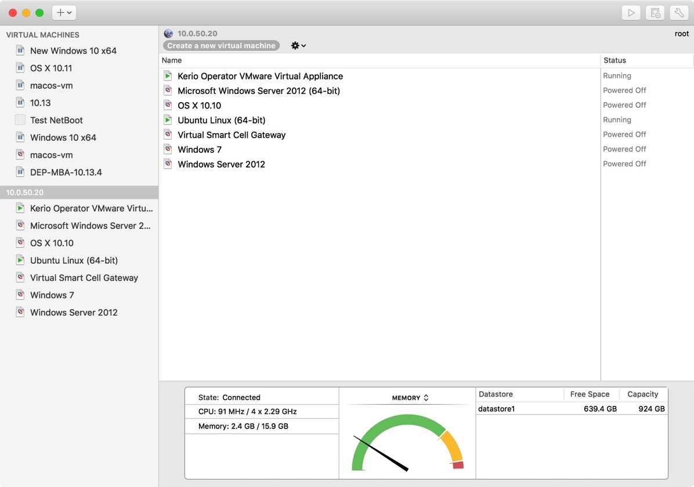Click running icon of Kerio Operator in sidebar
The image size is (694, 487).
[x=20, y=208]
